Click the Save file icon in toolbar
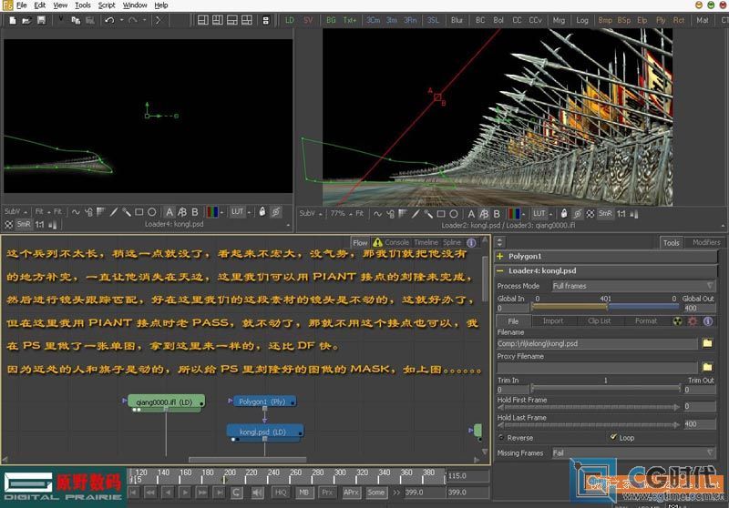The width and height of the screenshot is (729, 508). (x=41, y=20)
